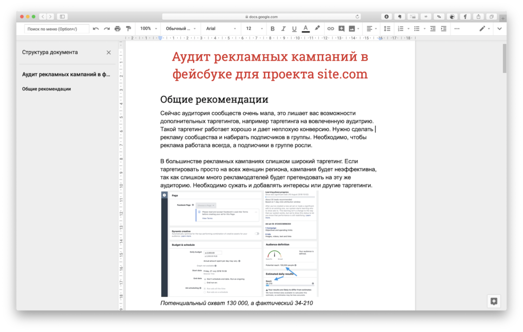This screenshot has width=523, height=332.
Task: Expand numbered list style options
Action: click(408, 29)
